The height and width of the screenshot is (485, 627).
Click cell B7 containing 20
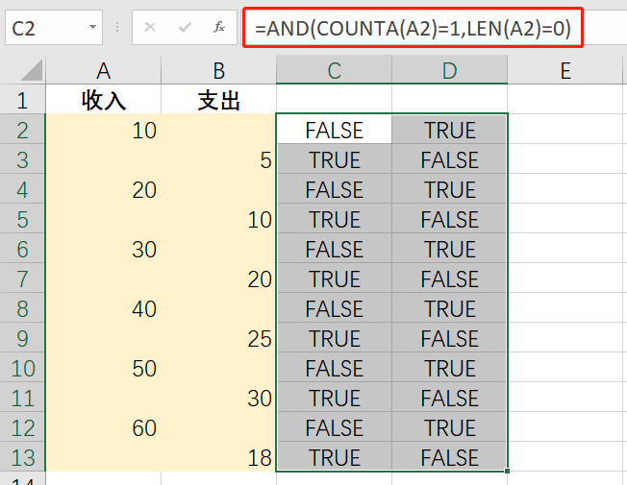pos(218,279)
